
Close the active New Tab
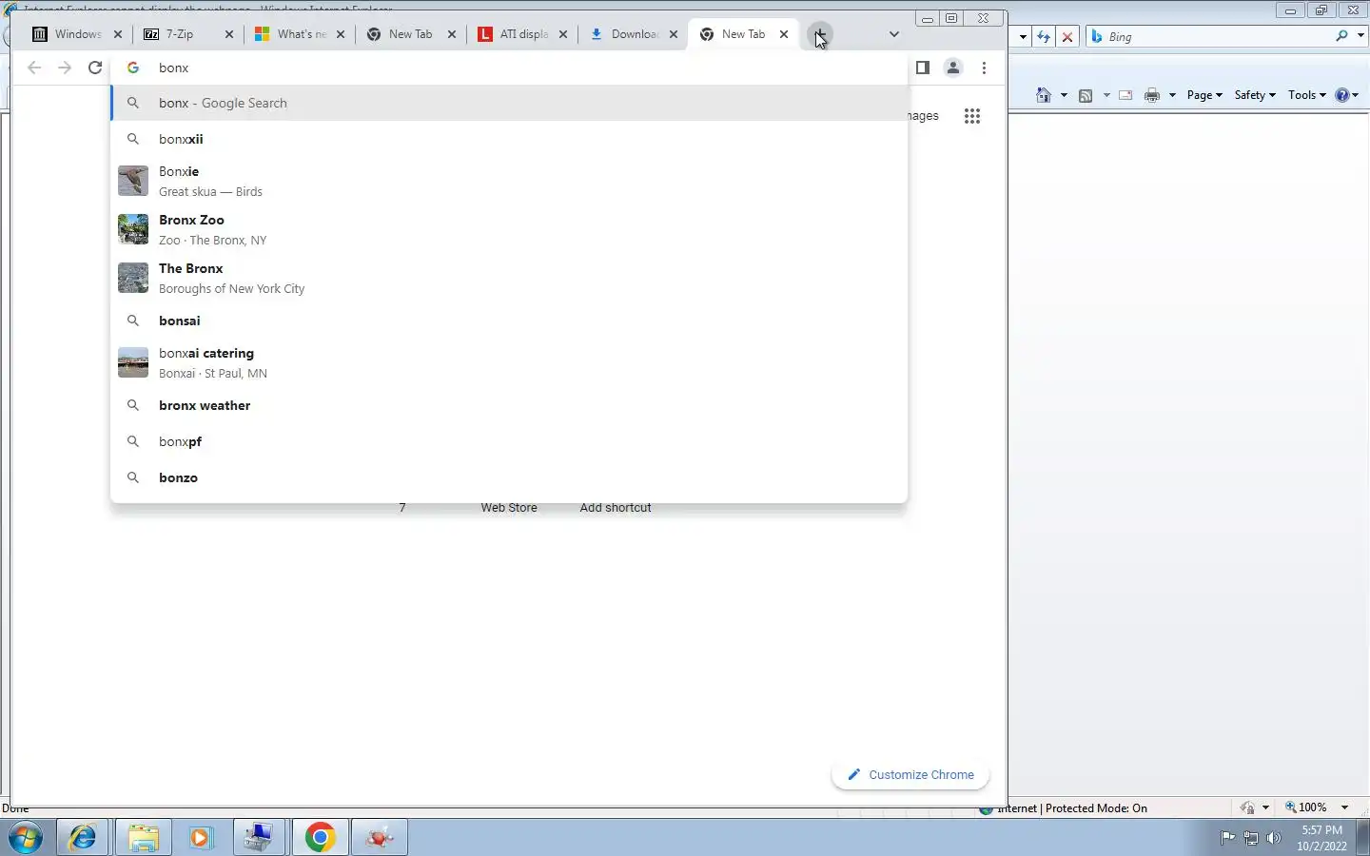pos(784,34)
